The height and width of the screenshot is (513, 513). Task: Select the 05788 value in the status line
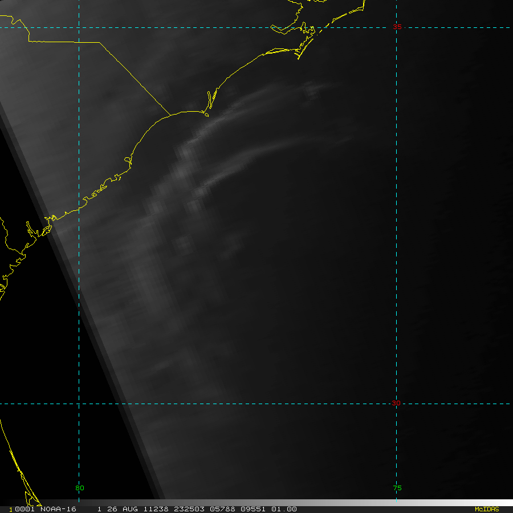pos(222,509)
